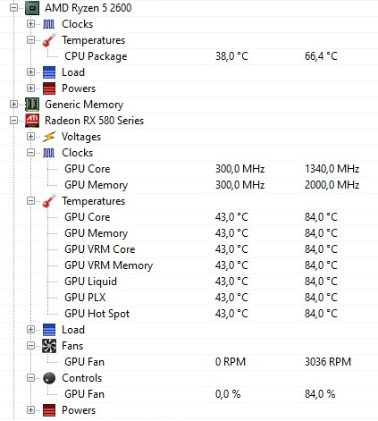
Task: Click the 2000,0 MHz GPU Memory max value
Action: [x=332, y=185]
